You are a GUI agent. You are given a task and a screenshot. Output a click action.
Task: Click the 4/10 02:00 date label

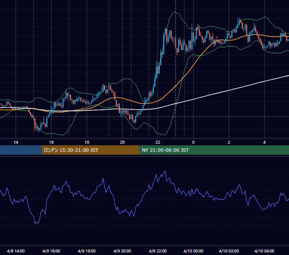click(229, 251)
